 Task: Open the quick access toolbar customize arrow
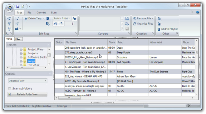tap(30, 7)
